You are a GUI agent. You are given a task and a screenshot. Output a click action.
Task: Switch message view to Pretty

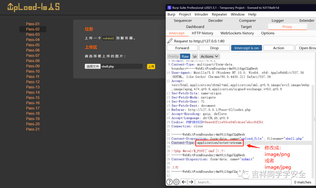point(173,57)
